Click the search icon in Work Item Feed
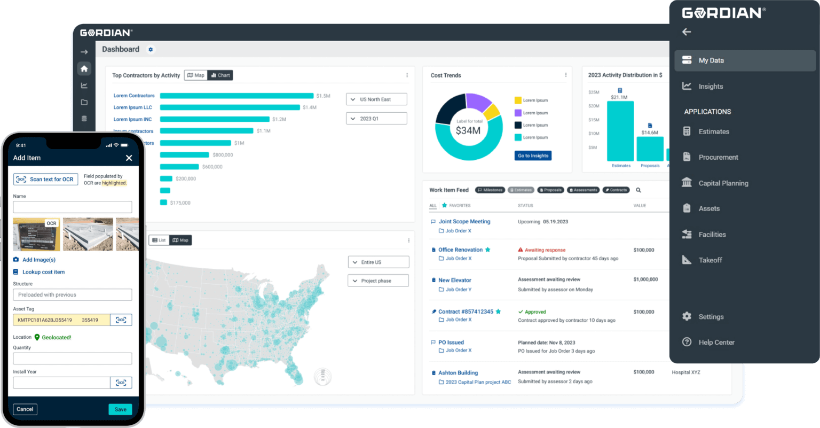The image size is (820, 428). (638, 190)
